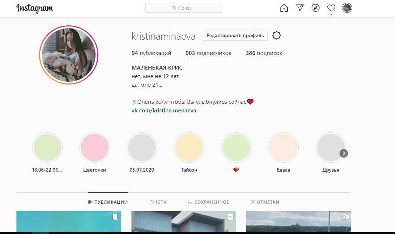The width and height of the screenshot is (395, 234).
Task: Click bio text 'Очень хочу чтобы Вы улыбнулись сейчас'
Action: coord(192,102)
